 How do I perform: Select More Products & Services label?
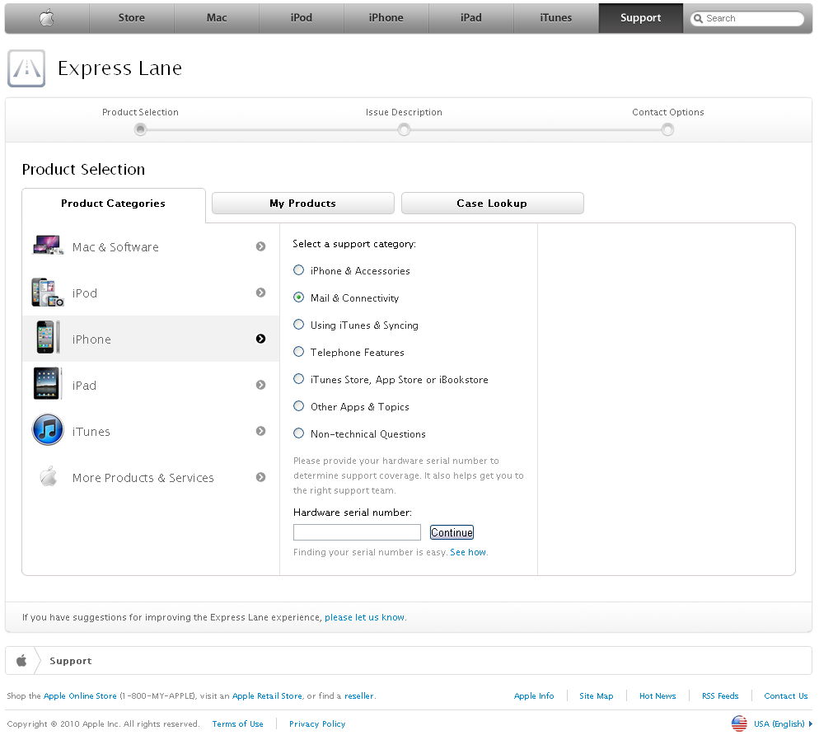143,478
